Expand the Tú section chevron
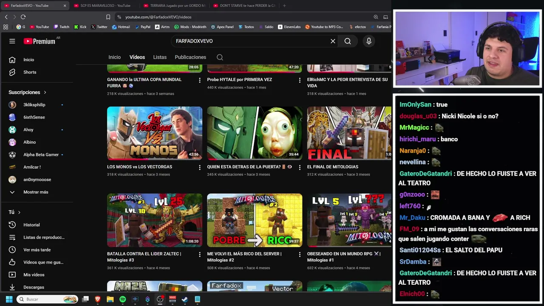The height and width of the screenshot is (306, 544). pyautogui.click(x=19, y=212)
